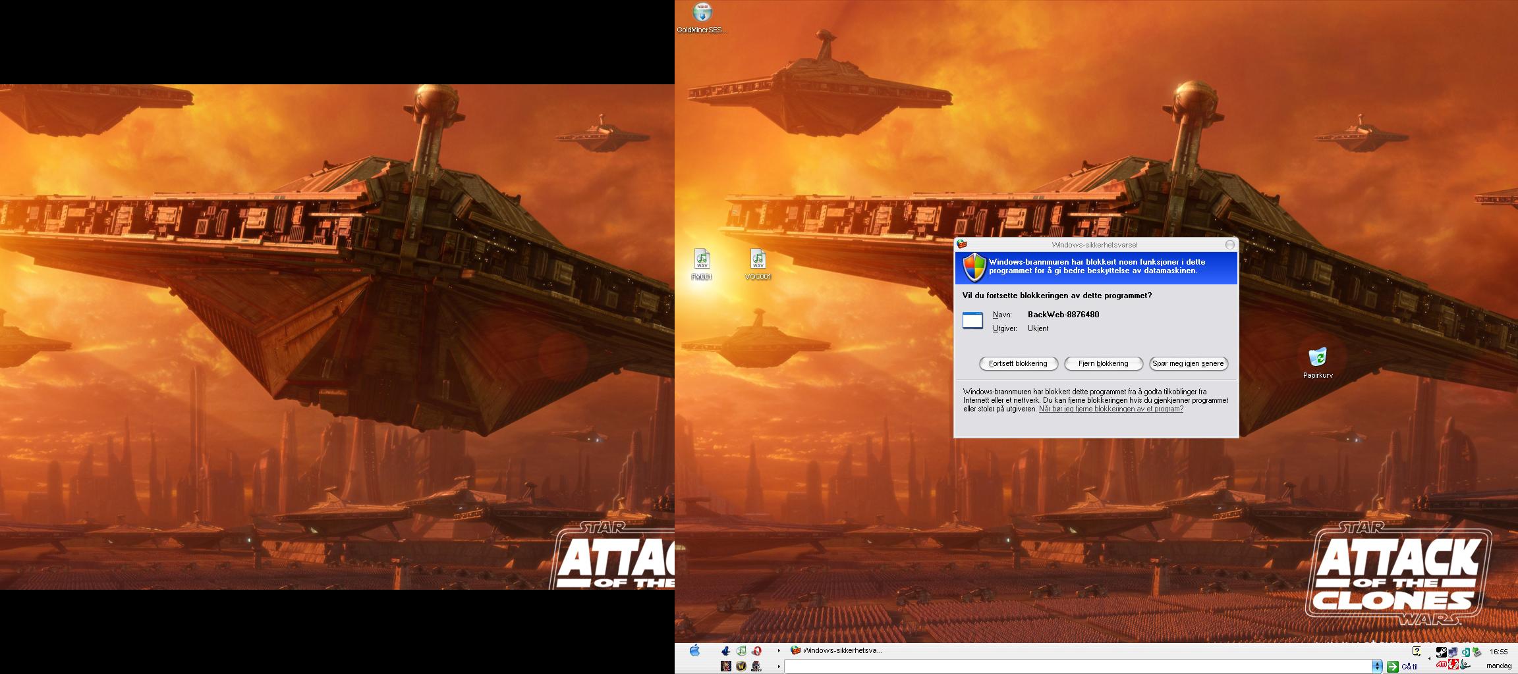The height and width of the screenshot is (674, 1518).
Task: Click the firewall icon in dialog title bar
Action: coord(962,244)
